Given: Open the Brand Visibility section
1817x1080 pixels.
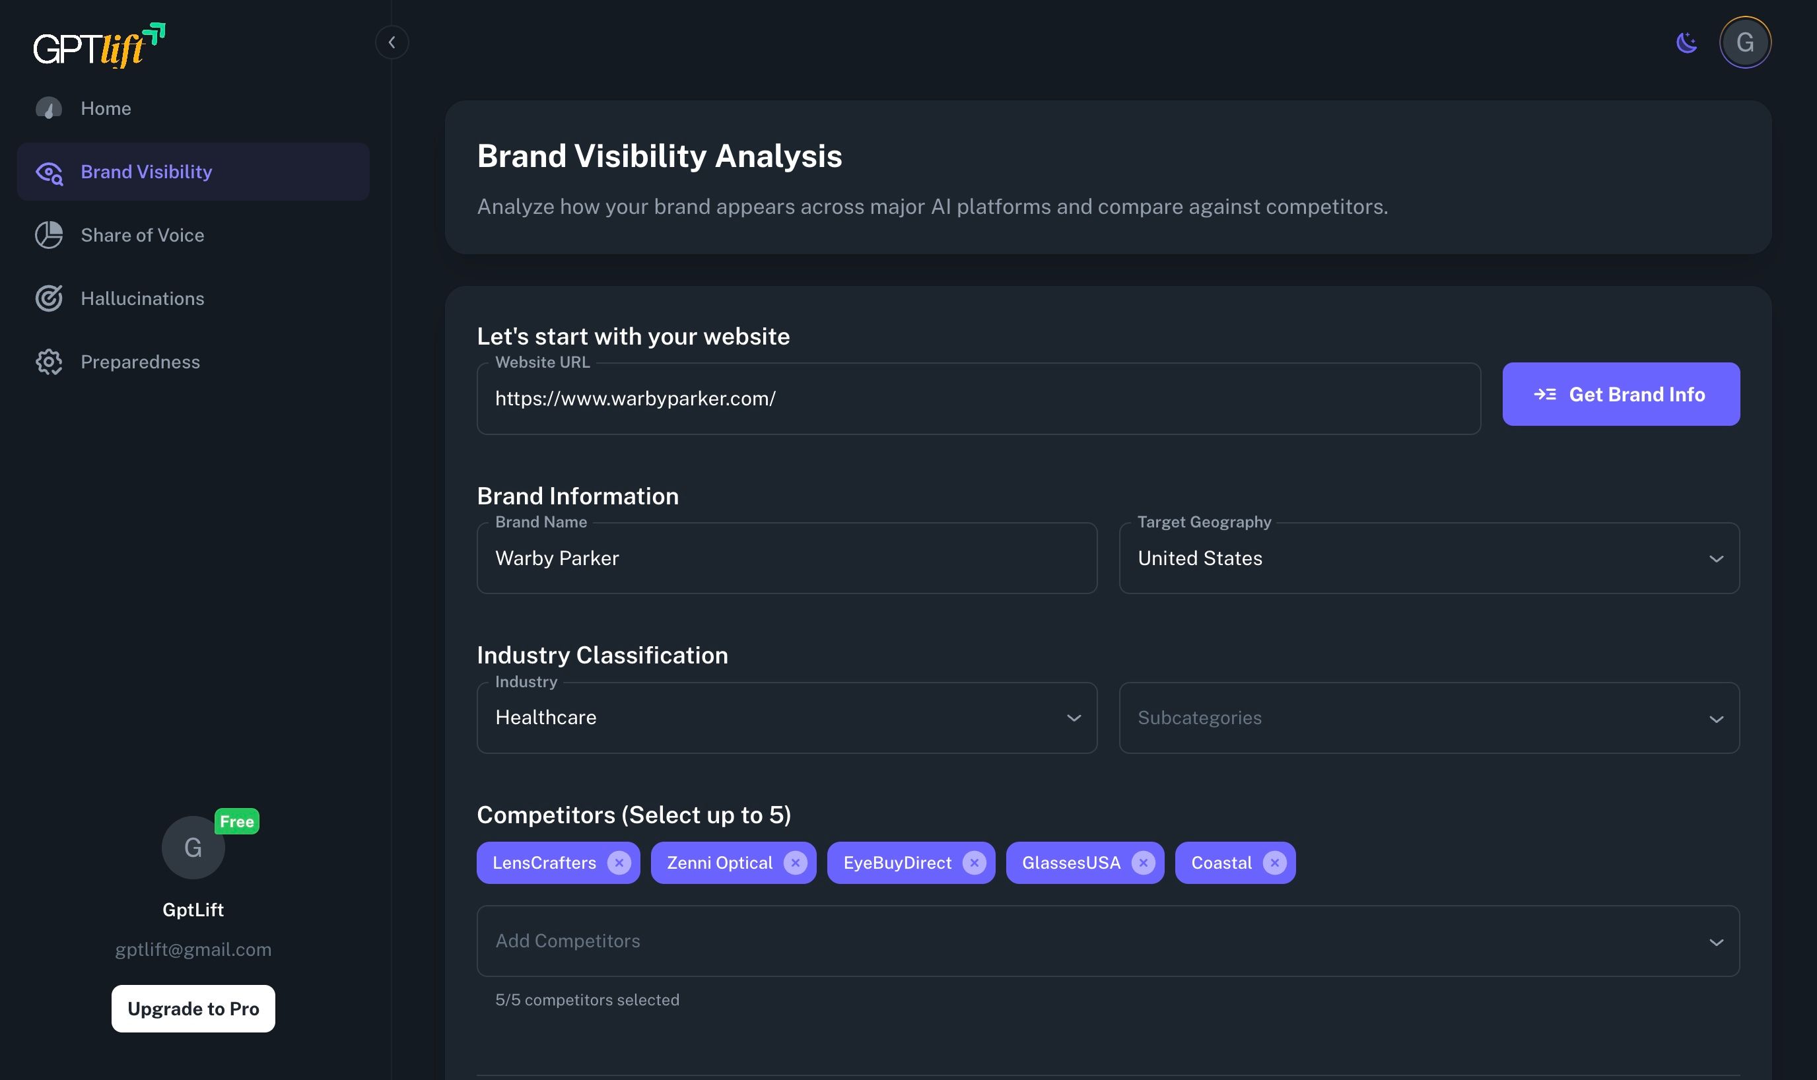Looking at the screenshot, I should coord(193,172).
